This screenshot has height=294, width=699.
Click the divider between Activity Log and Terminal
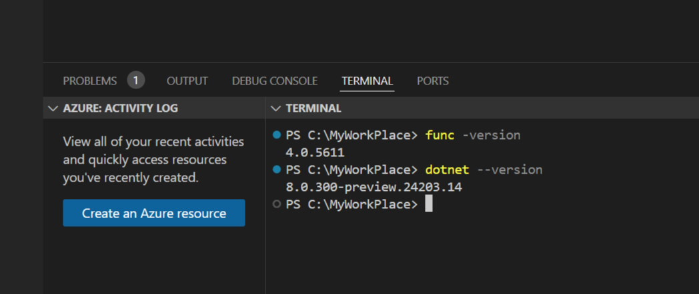pos(265,200)
